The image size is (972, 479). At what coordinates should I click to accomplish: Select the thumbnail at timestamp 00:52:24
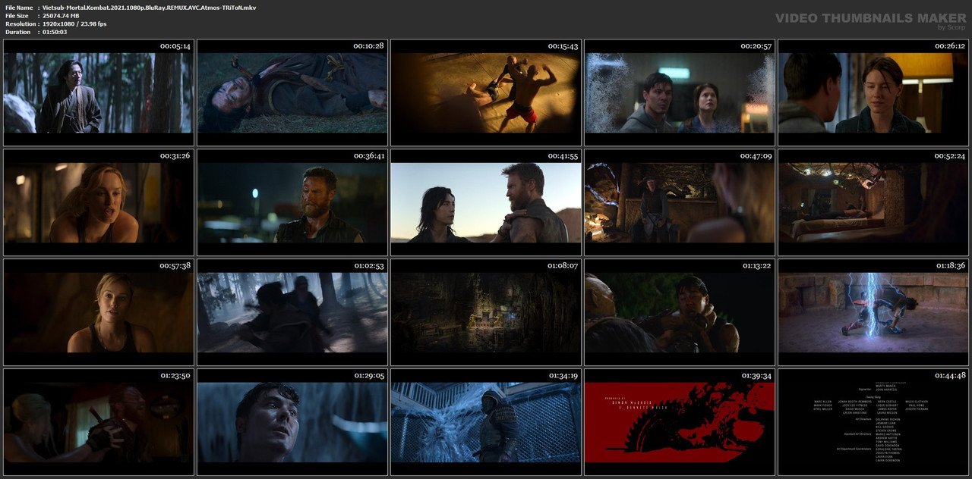tap(873, 202)
